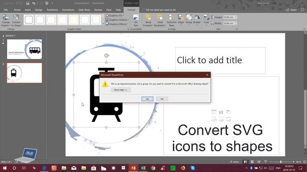Switch to the Home tab
Image resolution: width=307 pixels, height=172 pixels.
pyautogui.click(x=17, y=10)
